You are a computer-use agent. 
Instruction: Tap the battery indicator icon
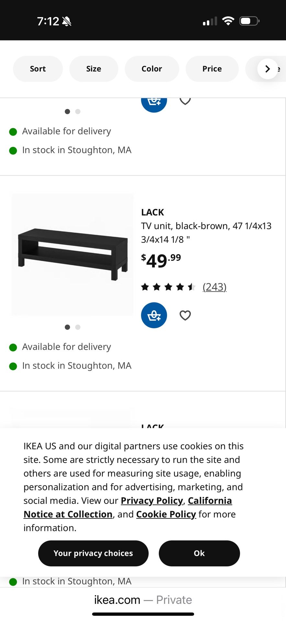pyautogui.click(x=249, y=21)
